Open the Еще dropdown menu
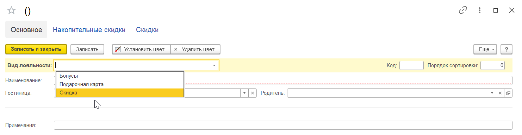 point(485,49)
